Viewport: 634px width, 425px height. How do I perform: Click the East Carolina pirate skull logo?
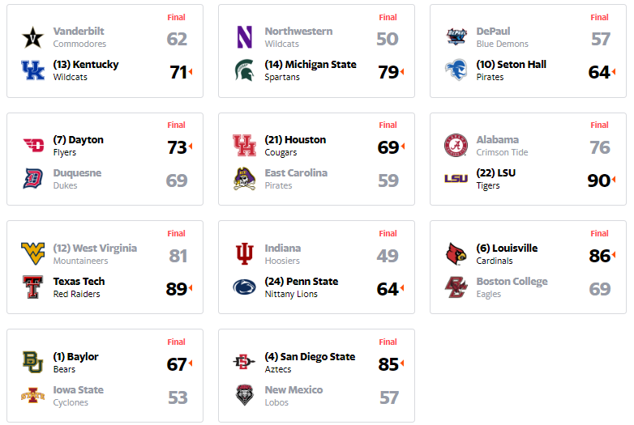pos(244,179)
